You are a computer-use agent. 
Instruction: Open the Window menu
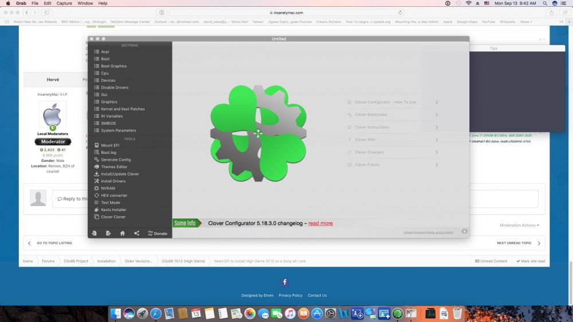85,3
